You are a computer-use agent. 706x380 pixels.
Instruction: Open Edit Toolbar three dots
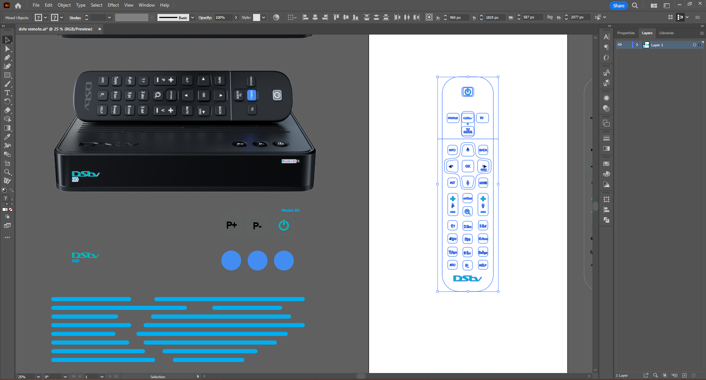(7, 237)
